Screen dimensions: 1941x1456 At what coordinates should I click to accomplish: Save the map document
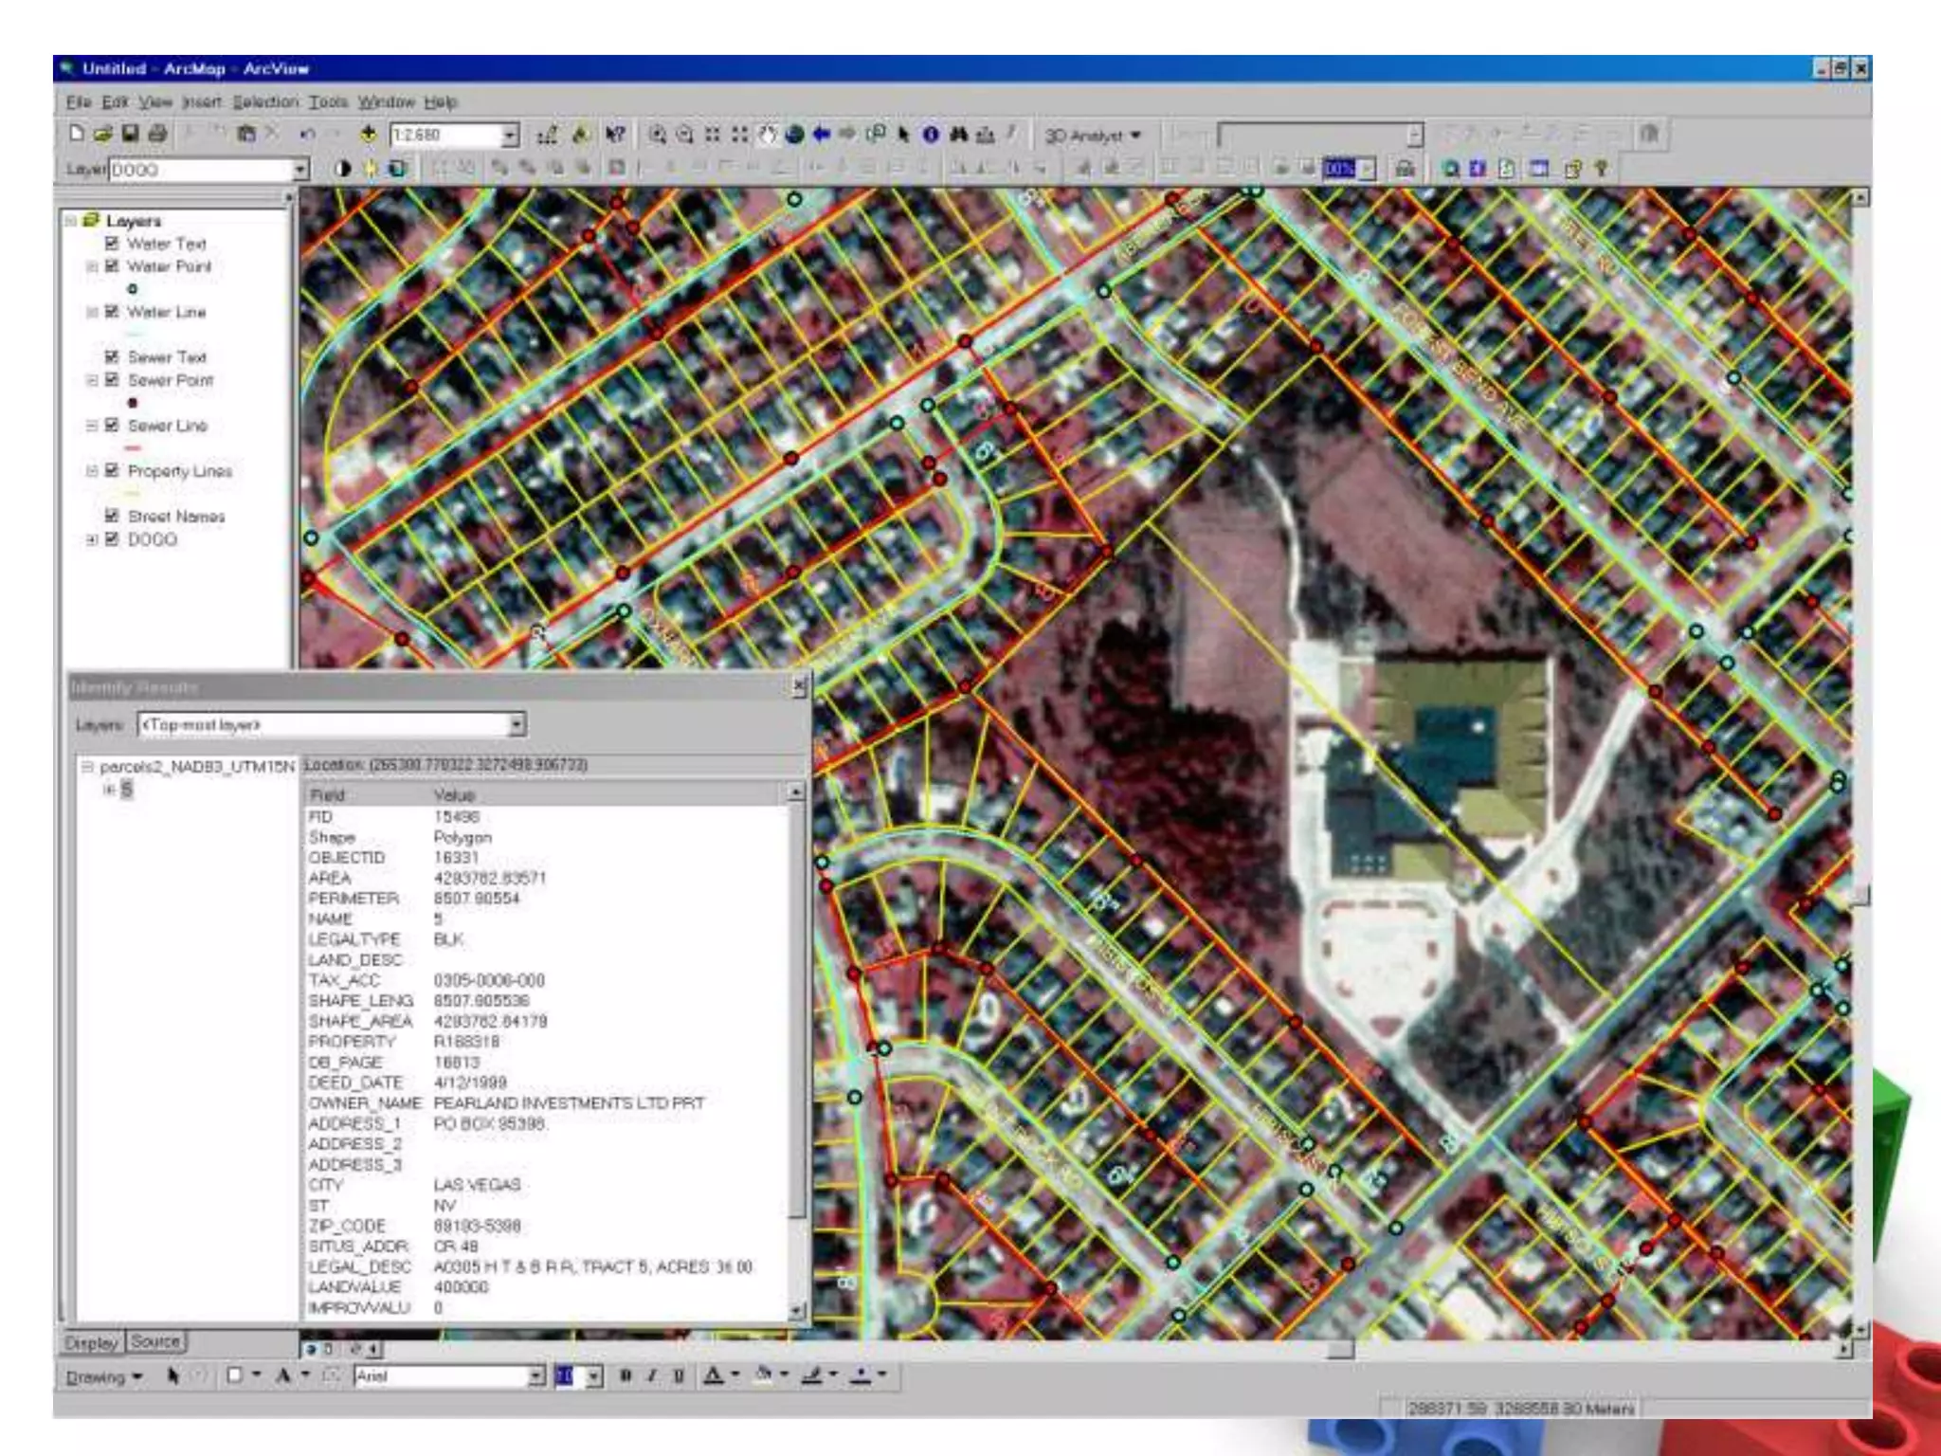[131, 135]
